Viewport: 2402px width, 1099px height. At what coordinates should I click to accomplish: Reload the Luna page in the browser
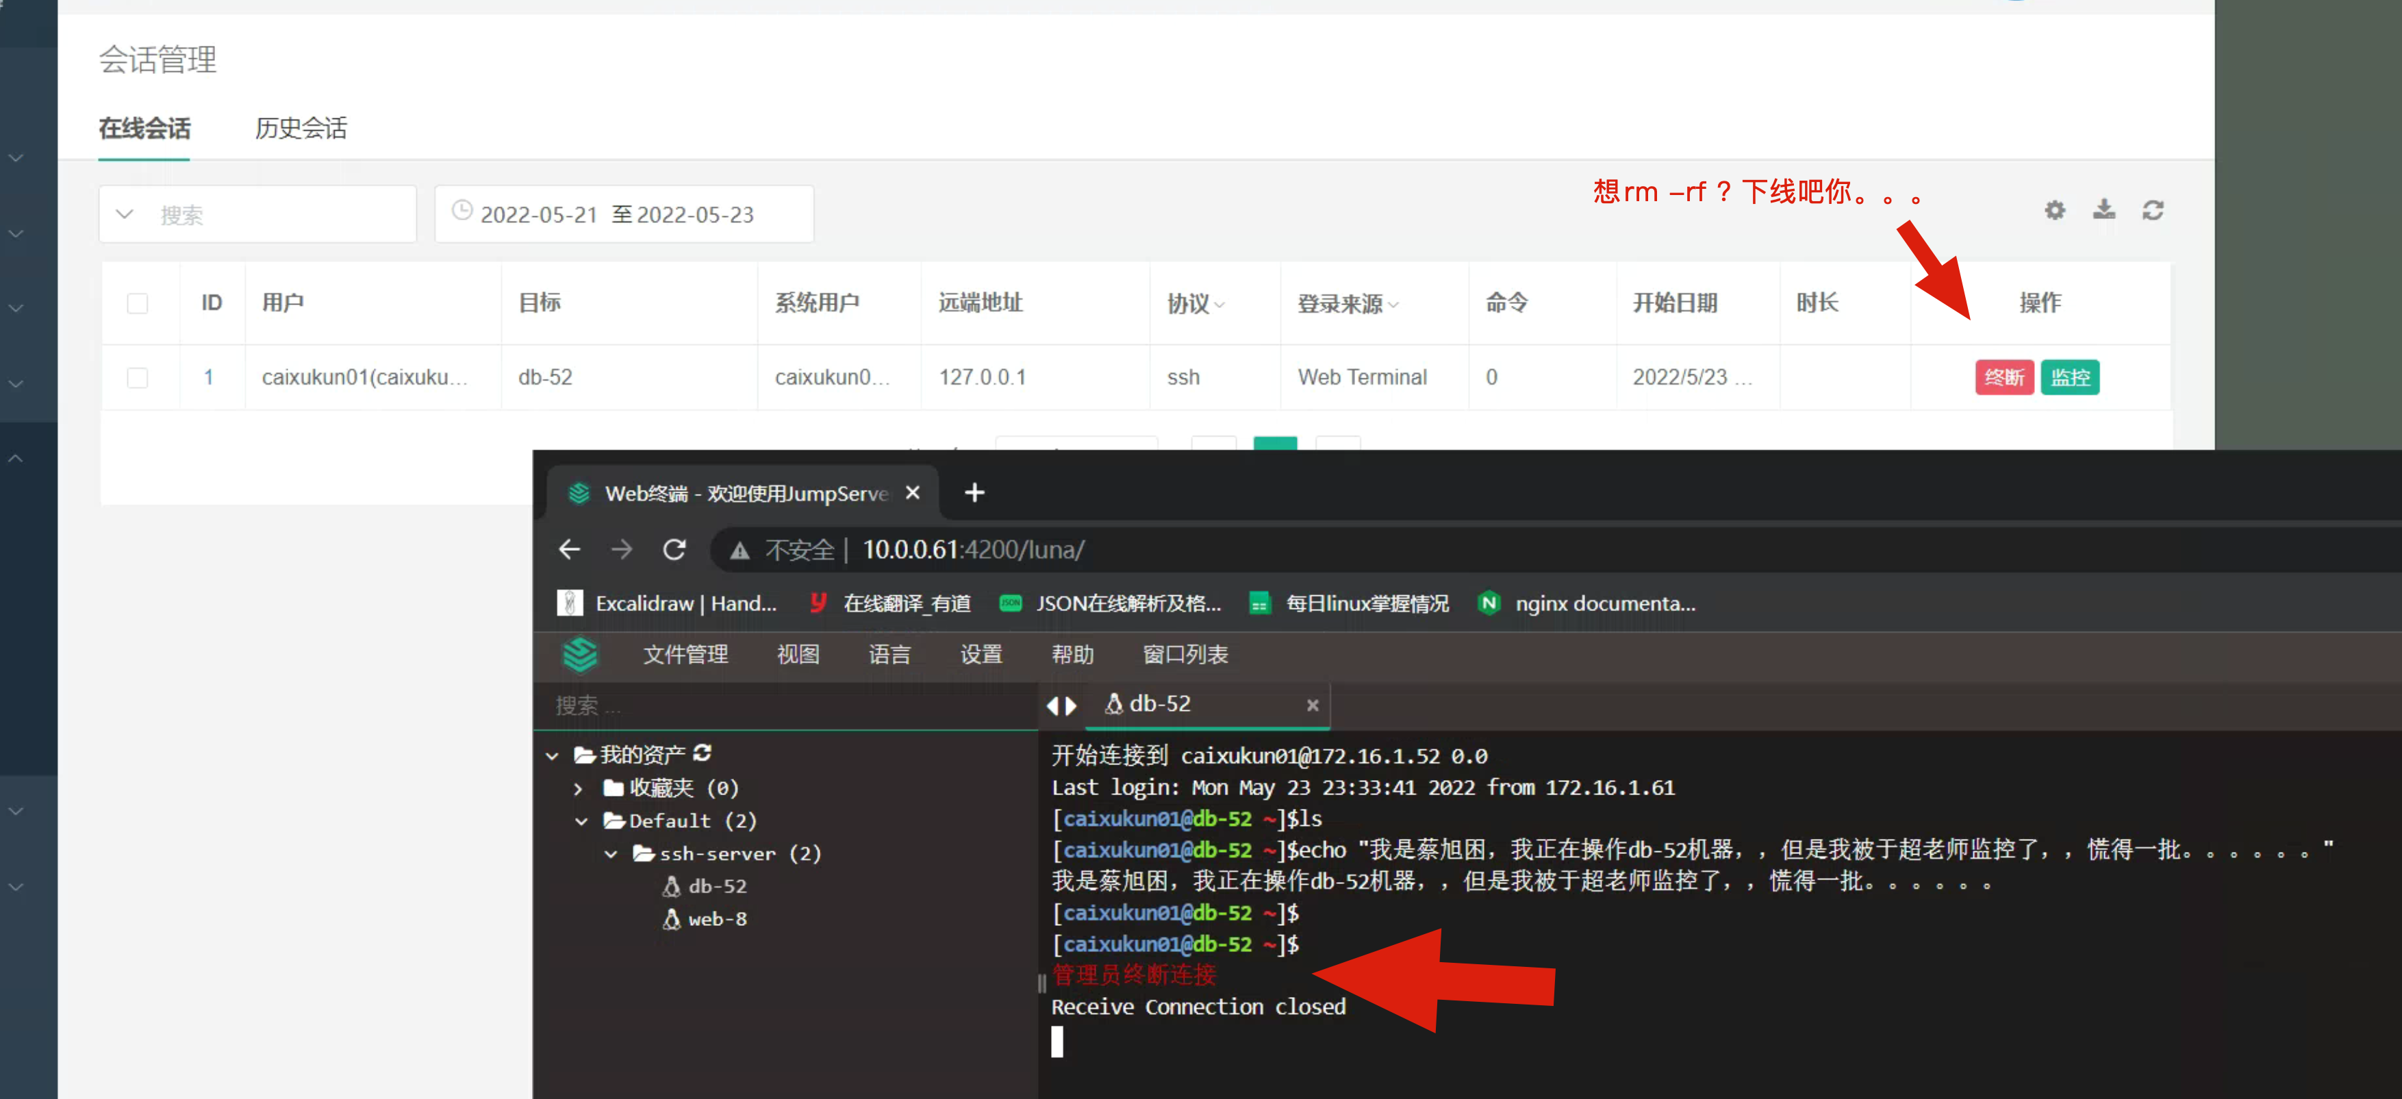pyautogui.click(x=675, y=549)
